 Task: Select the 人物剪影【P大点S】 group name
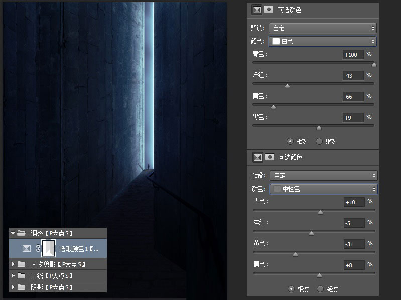(58, 264)
